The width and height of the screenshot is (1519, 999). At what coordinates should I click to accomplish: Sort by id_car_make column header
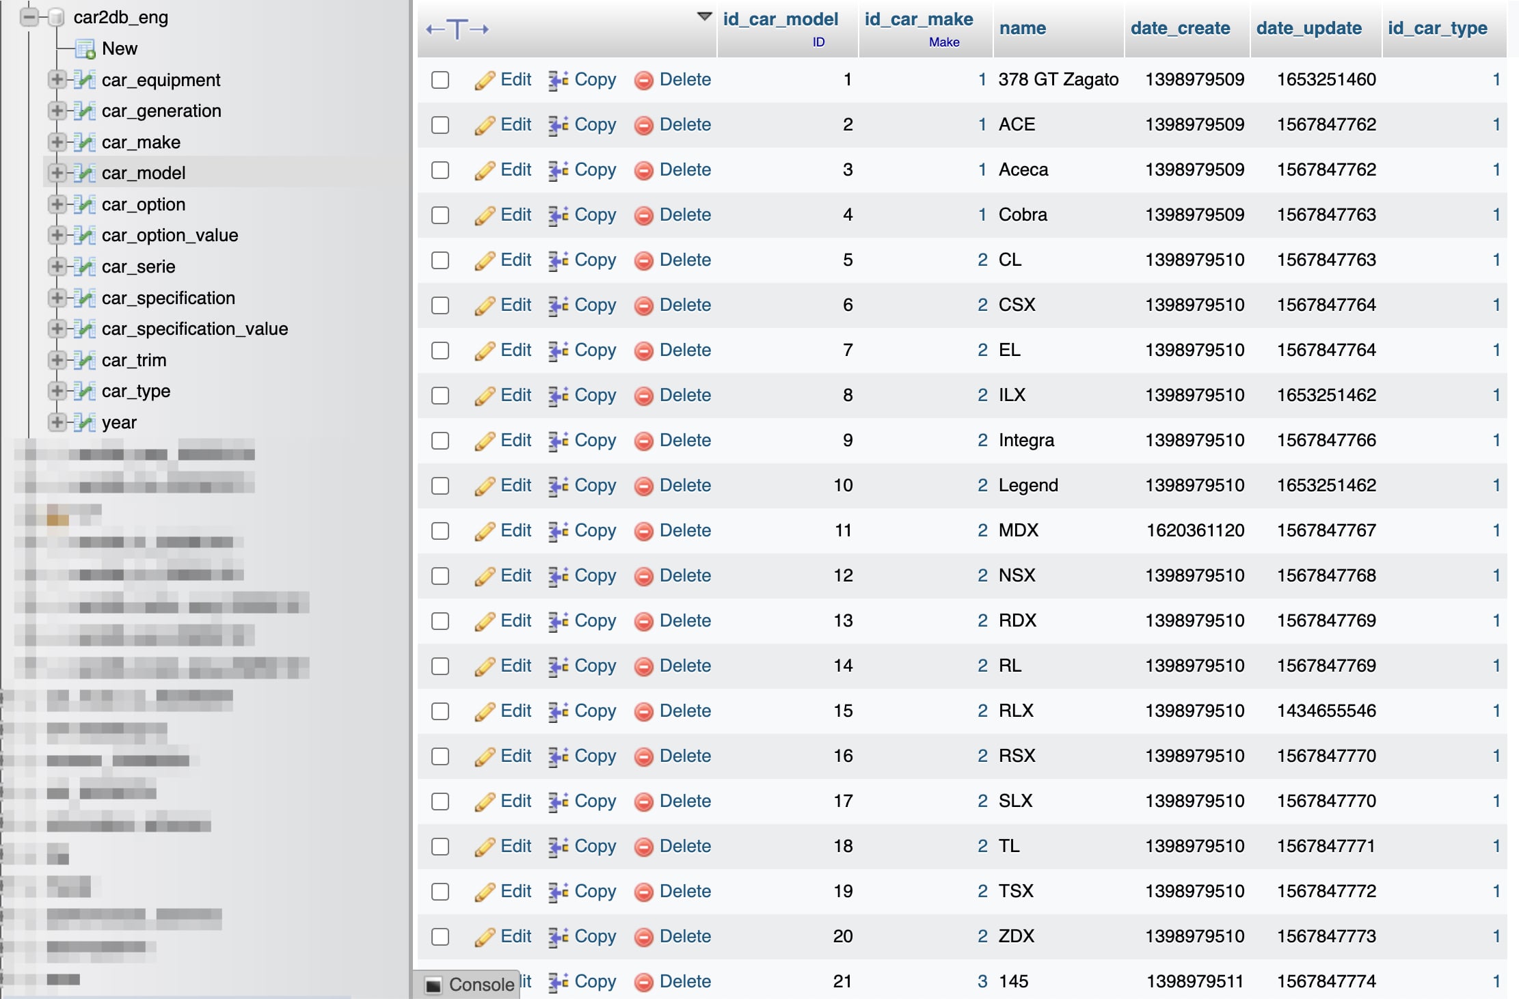919,19
